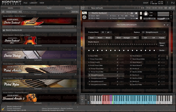Click the Native Instruments logo below the wrench

[84, 17]
